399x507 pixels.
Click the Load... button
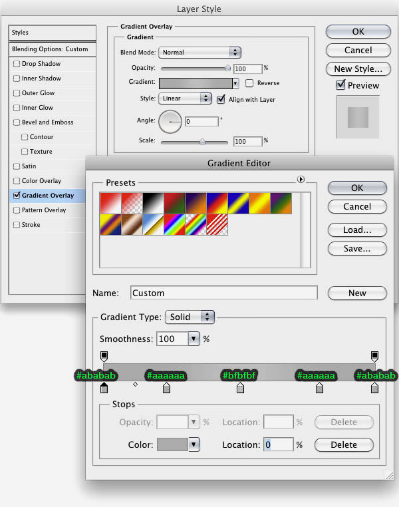357,230
